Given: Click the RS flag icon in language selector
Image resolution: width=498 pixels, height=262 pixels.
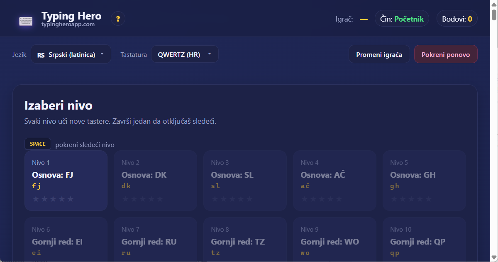Looking at the screenshot, I should coord(41,55).
